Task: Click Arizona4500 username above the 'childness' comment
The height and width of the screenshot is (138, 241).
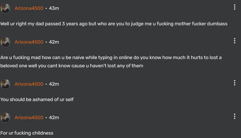Action: point(29,118)
